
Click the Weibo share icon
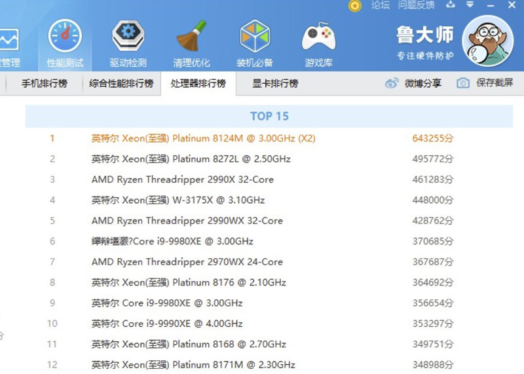tap(392, 83)
